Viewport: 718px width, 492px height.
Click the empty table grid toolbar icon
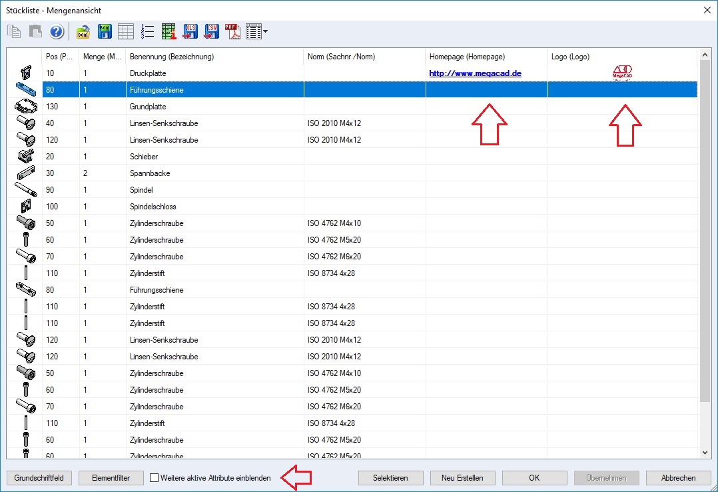(126, 31)
